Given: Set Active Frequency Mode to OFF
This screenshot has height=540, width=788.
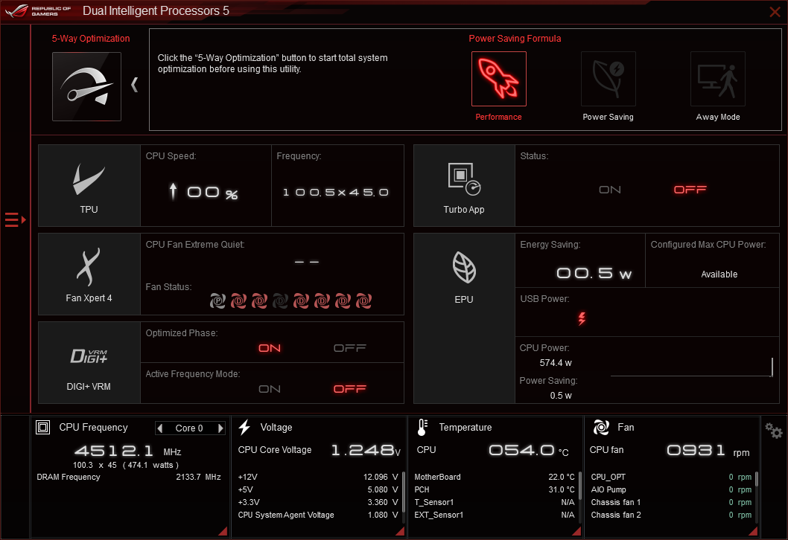Looking at the screenshot, I should (350, 389).
